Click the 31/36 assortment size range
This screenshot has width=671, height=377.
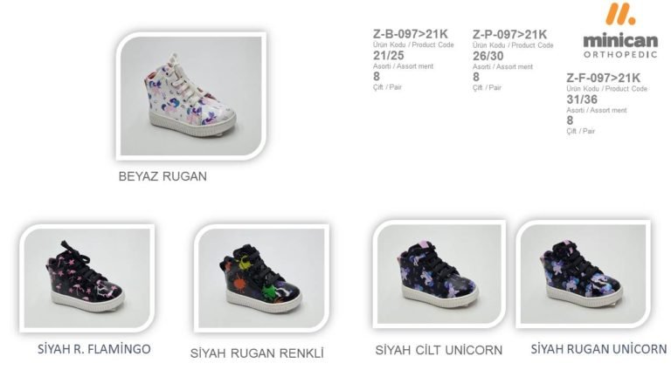point(582,99)
